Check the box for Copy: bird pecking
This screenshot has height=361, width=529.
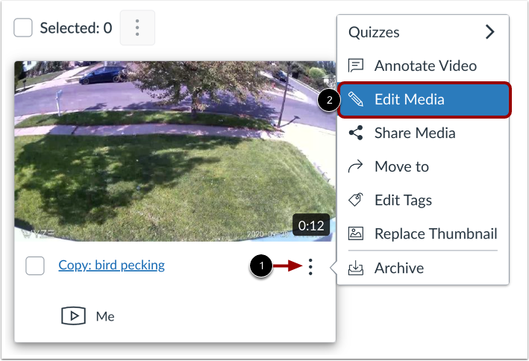35,266
